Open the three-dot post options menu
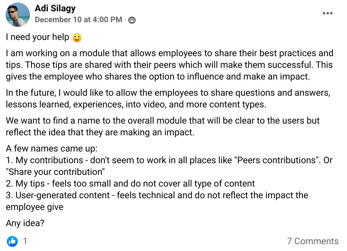Image resolution: width=347 pixels, height=251 pixels. [x=327, y=13]
